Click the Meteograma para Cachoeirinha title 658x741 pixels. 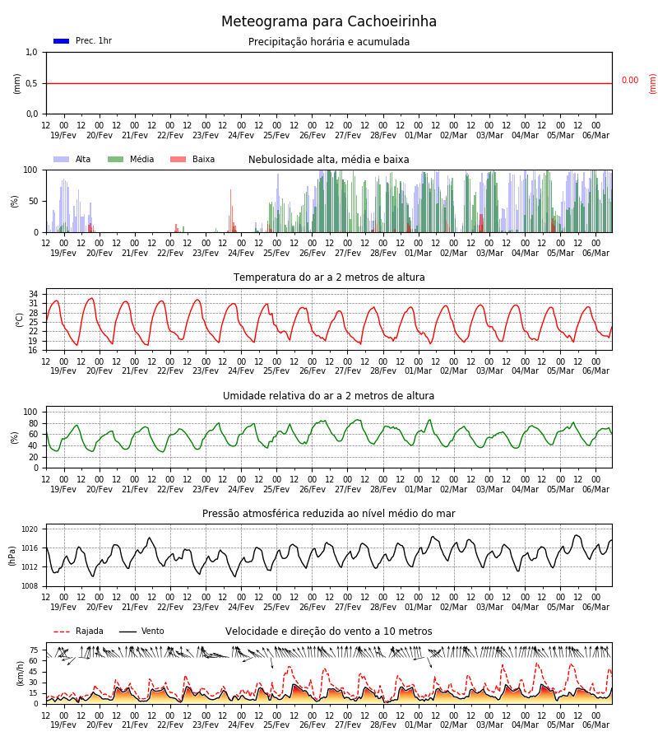coord(329,21)
